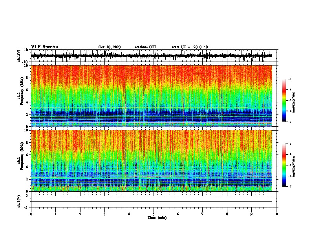Click the "5" tick on the Time axis
This screenshot has height=240, width=311.
[x=154, y=214]
